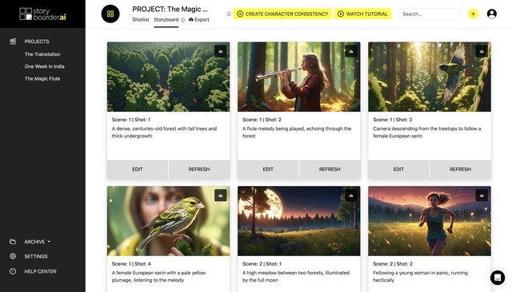The width and height of the screenshot is (512, 292).
Task: Click the storyboarder.ai logo
Action: tap(42, 14)
